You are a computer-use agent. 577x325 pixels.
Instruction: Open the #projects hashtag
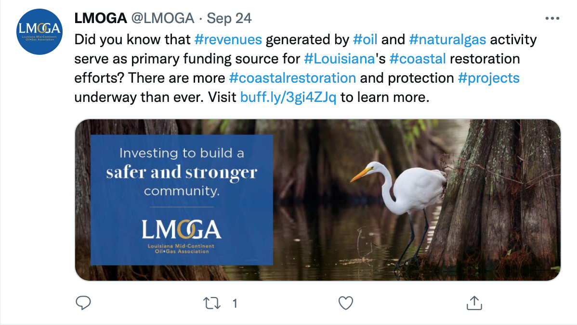pyautogui.click(x=489, y=78)
